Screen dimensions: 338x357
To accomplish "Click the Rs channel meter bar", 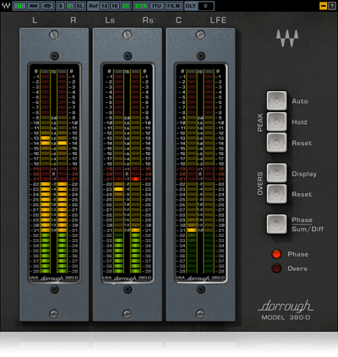I will pyautogui.click(x=135, y=171).
